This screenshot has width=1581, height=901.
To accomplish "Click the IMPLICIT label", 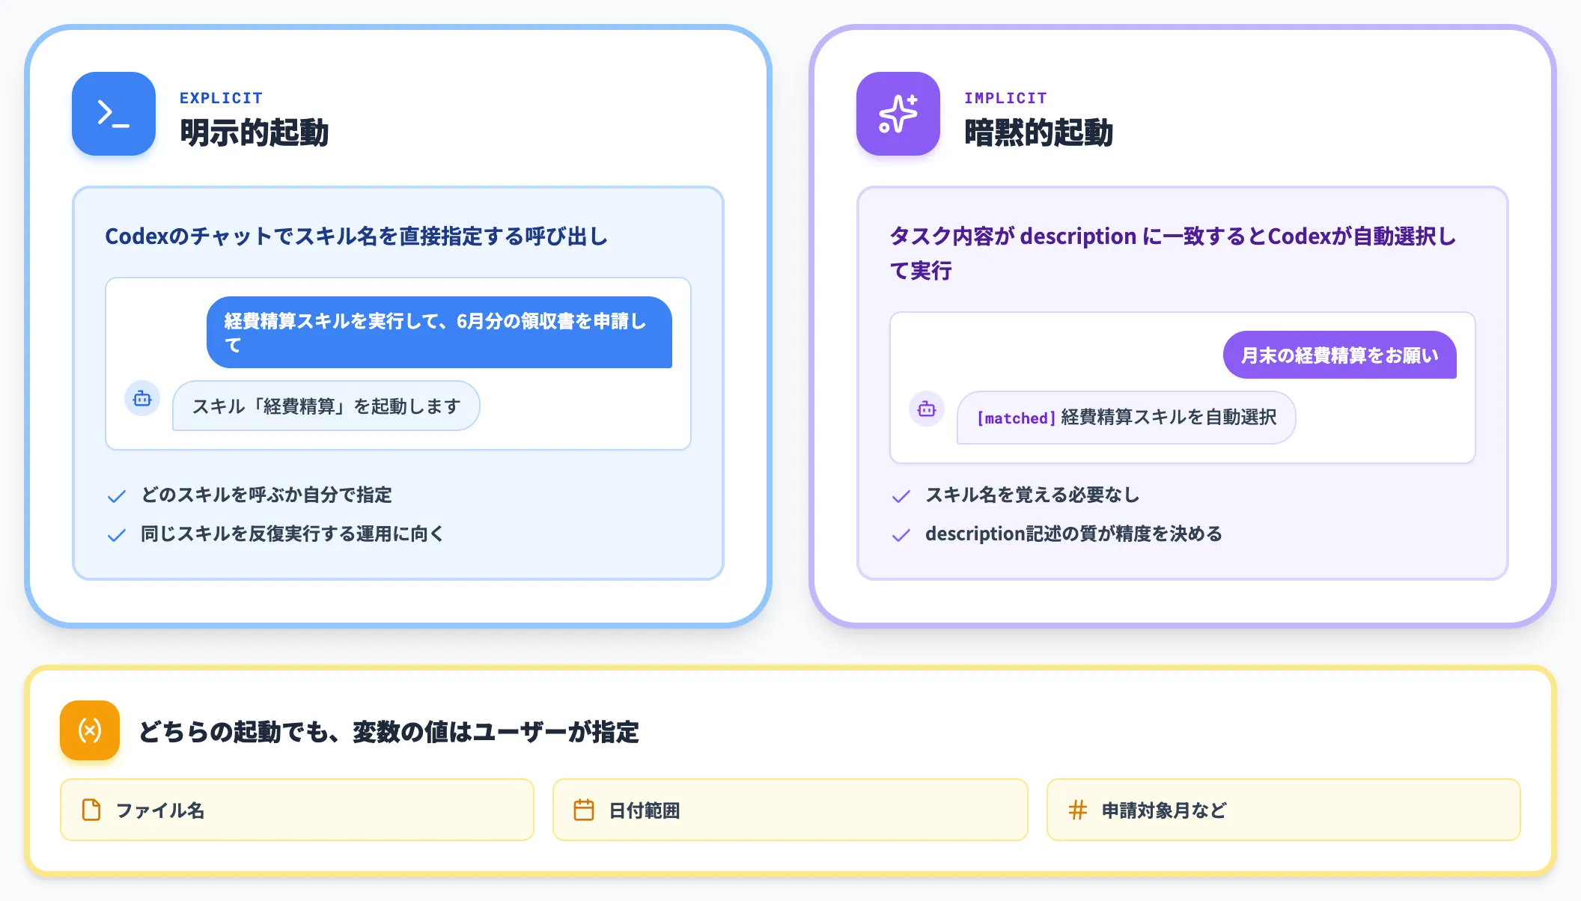I will pyautogui.click(x=1005, y=98).
